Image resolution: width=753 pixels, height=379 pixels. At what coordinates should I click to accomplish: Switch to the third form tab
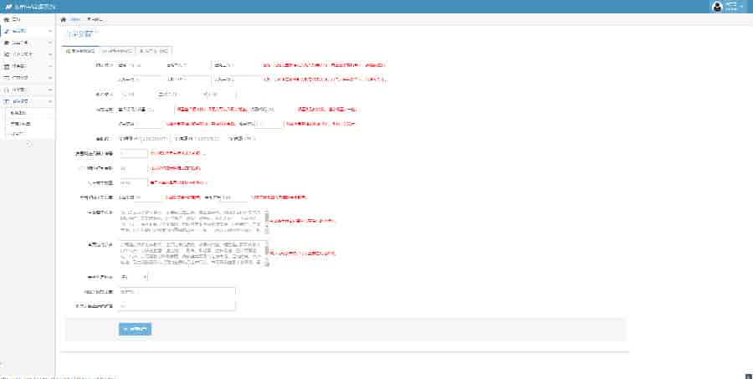154,50
